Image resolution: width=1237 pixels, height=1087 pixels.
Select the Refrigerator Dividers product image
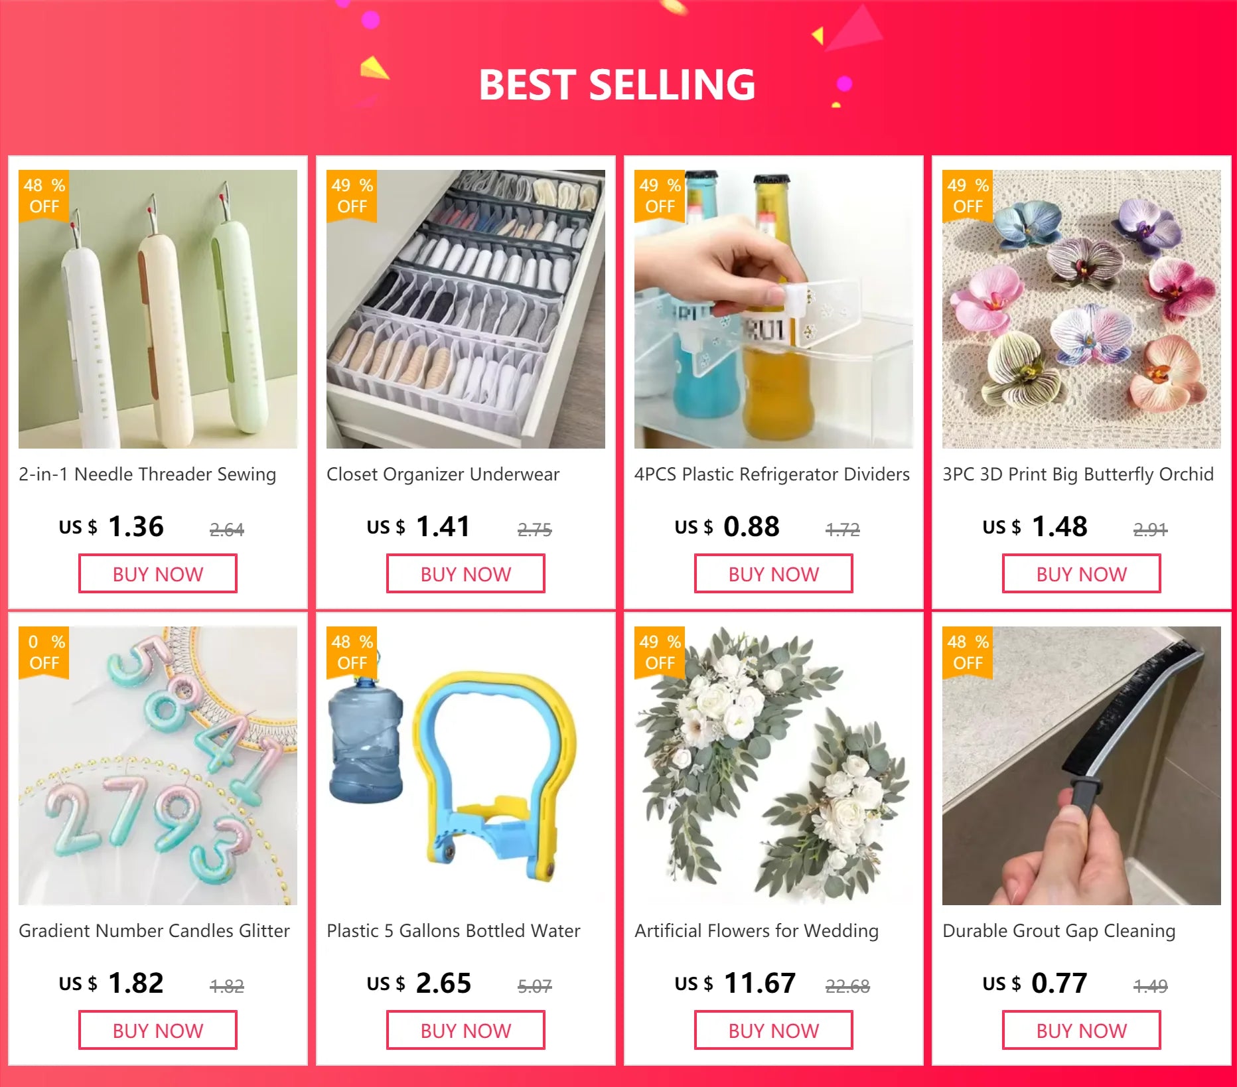click(774, 309)
